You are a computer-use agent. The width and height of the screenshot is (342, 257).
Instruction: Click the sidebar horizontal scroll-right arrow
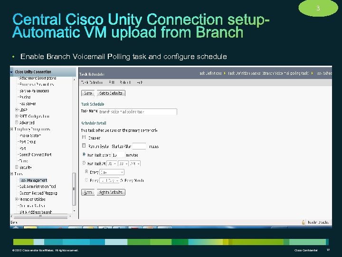(x=70, y=217)
